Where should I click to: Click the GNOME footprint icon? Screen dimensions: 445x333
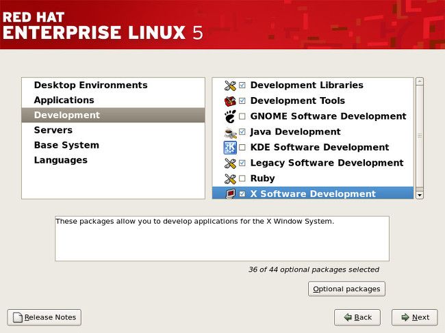click(230, 116)
